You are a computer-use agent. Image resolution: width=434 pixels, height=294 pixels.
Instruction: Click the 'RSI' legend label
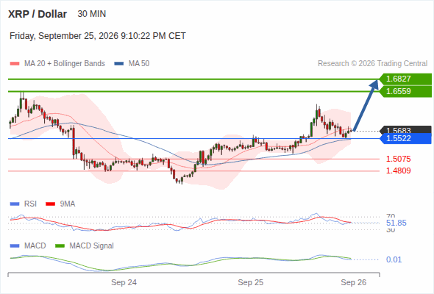30,204
